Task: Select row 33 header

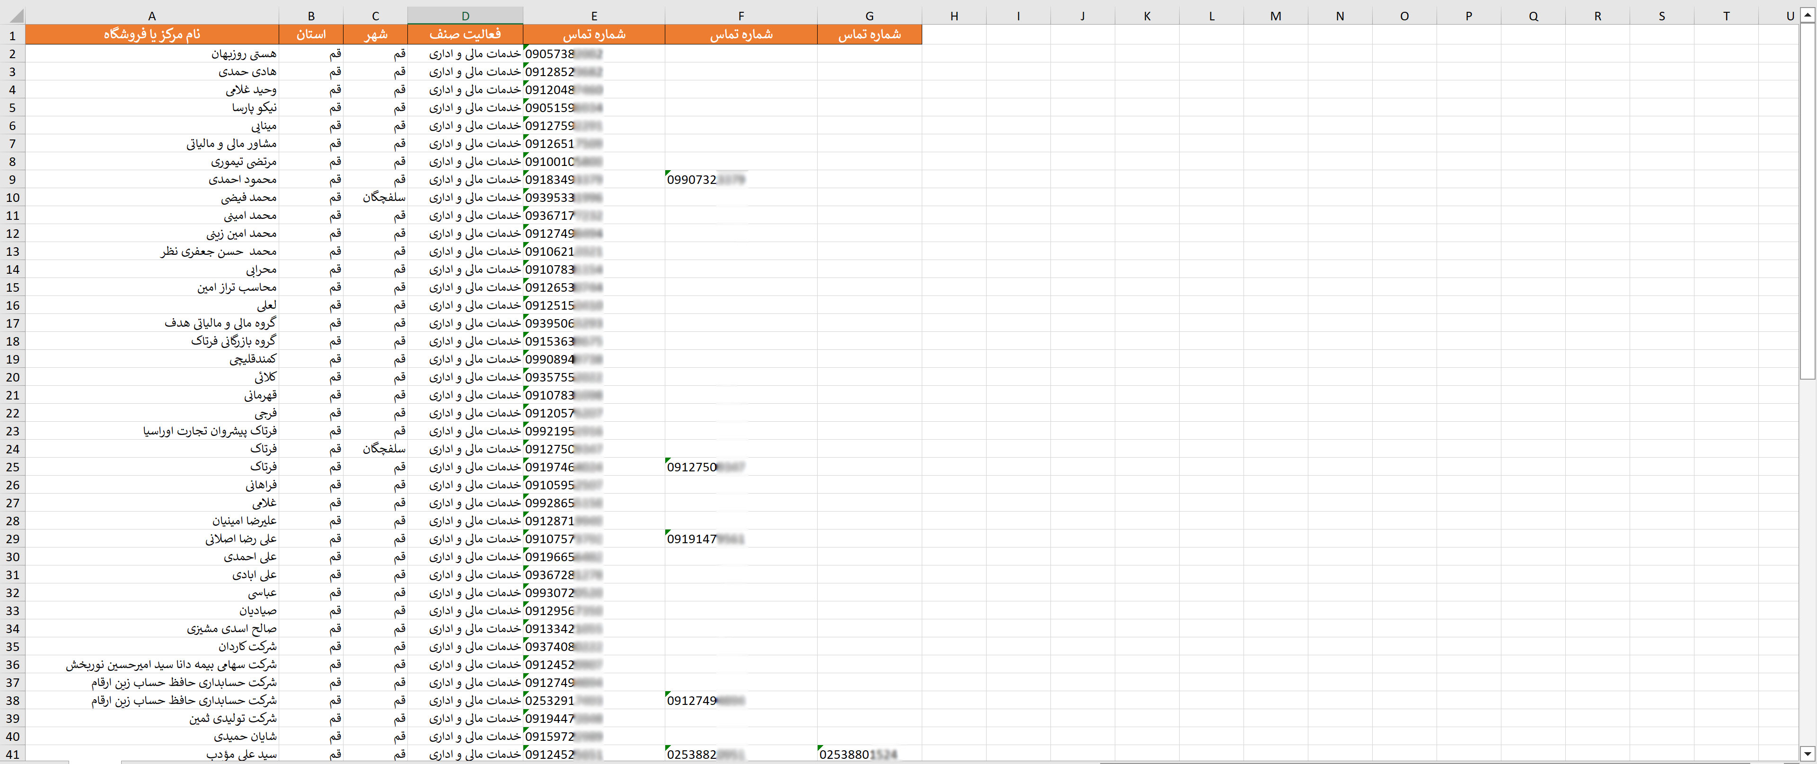Action: tap(13, 610)
